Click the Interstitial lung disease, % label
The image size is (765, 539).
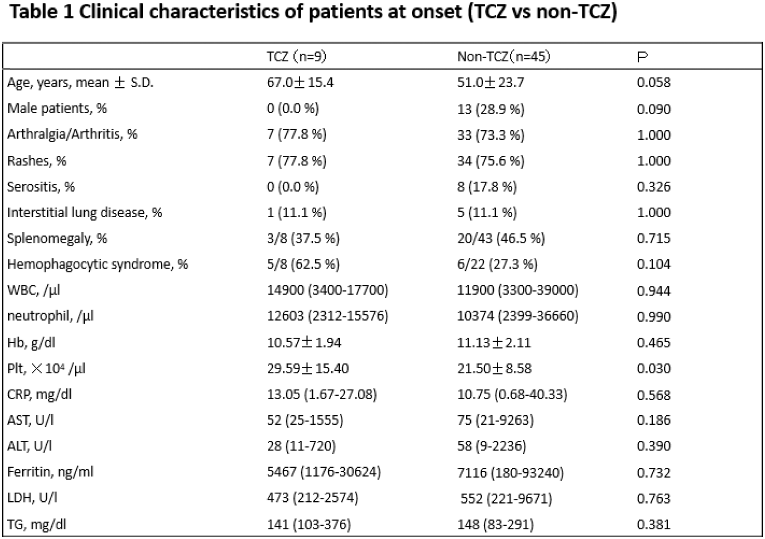85,212
